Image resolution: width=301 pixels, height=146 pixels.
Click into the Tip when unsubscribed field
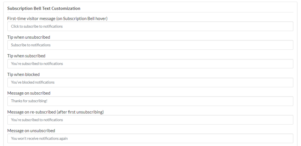150,45
